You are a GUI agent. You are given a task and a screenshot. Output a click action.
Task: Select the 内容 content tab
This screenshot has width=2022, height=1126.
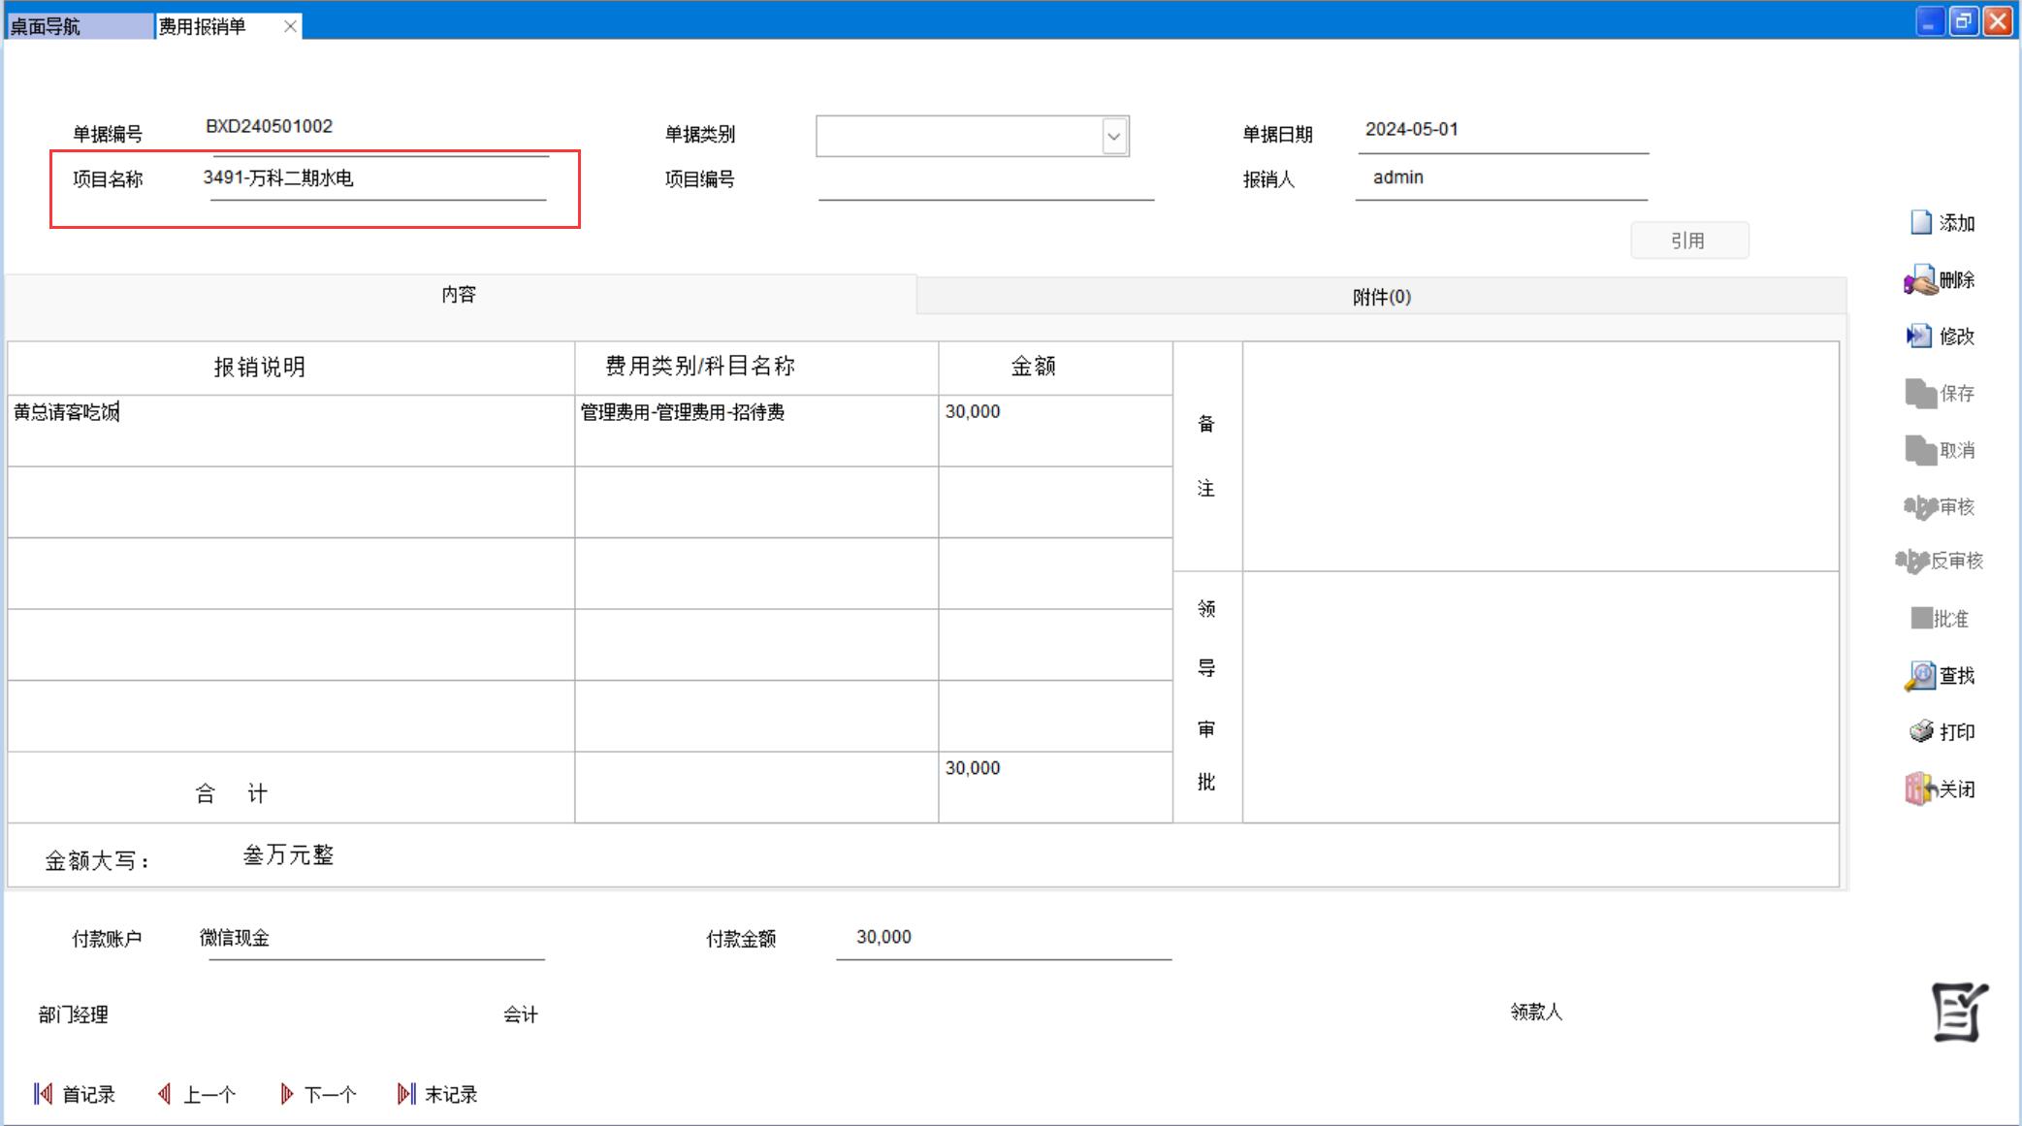(x=459, y=295)
